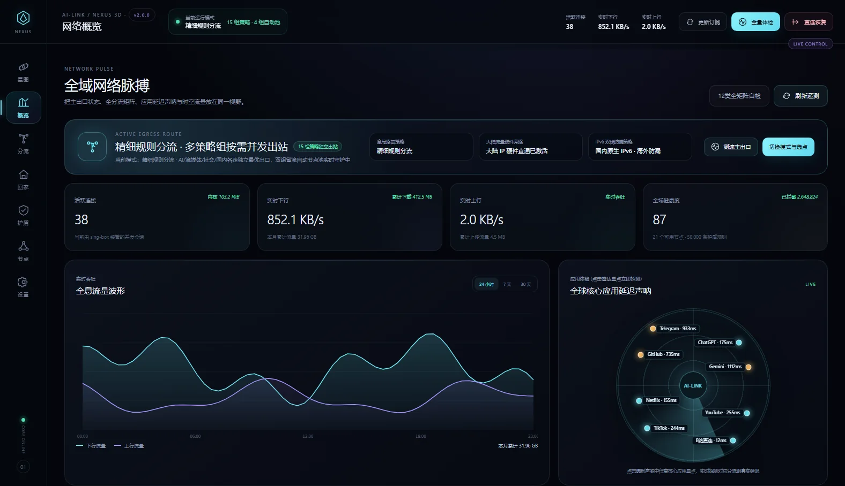
Task: Click the 实时上行 card showing 2.0 KB/s
Action: tap(543, 217)
